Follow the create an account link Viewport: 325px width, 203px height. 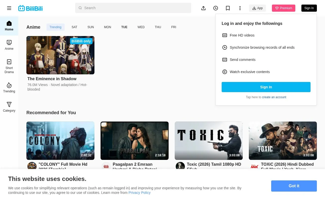click(x=274, y=97)
